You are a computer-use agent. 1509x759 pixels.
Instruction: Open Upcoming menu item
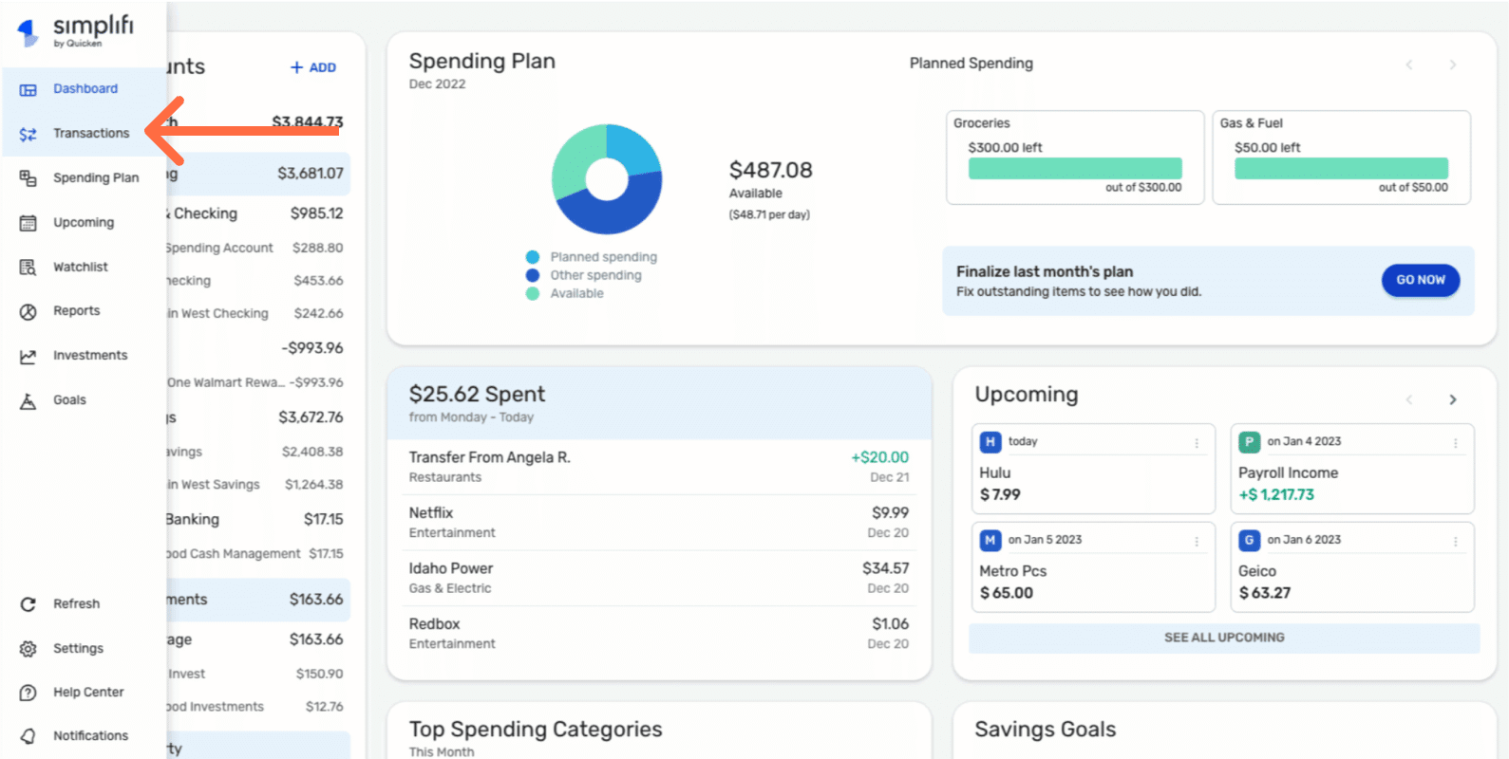click(84, 223)
